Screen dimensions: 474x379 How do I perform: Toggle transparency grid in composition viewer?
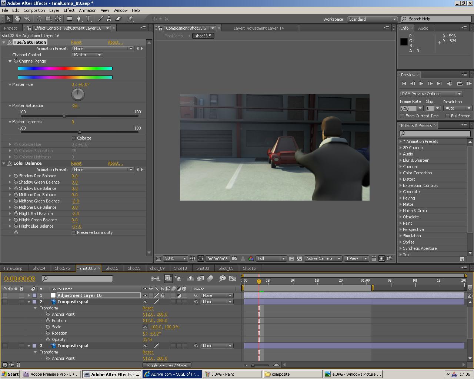click(299, 259)
